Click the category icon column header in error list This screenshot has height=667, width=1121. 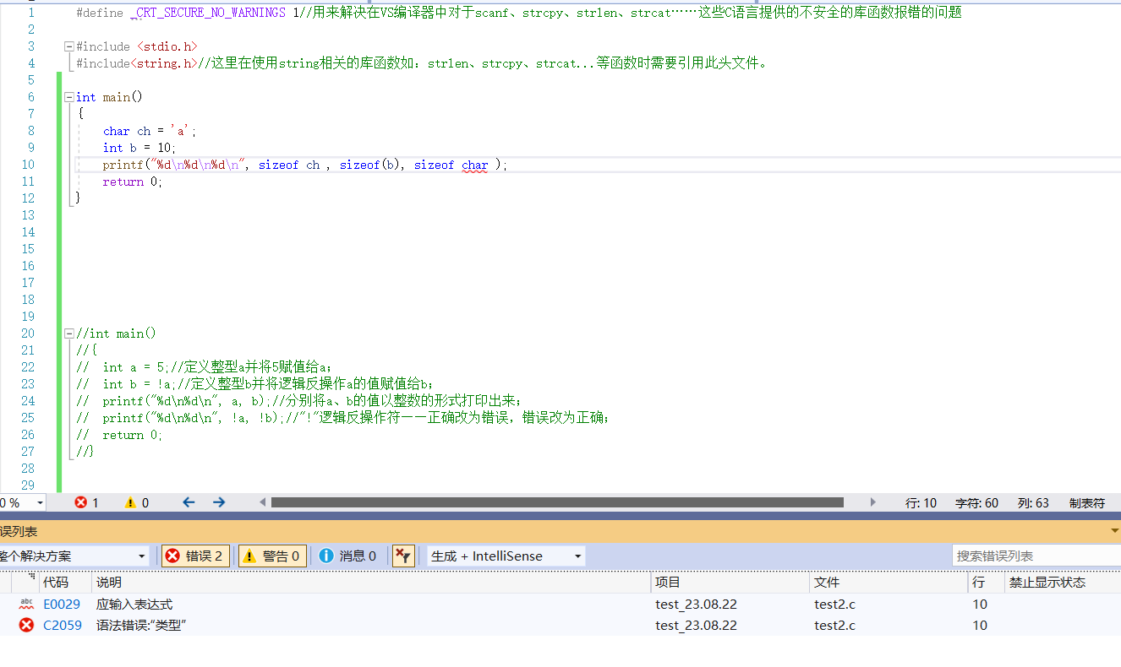pyautogui.click(x=26, y=582)
